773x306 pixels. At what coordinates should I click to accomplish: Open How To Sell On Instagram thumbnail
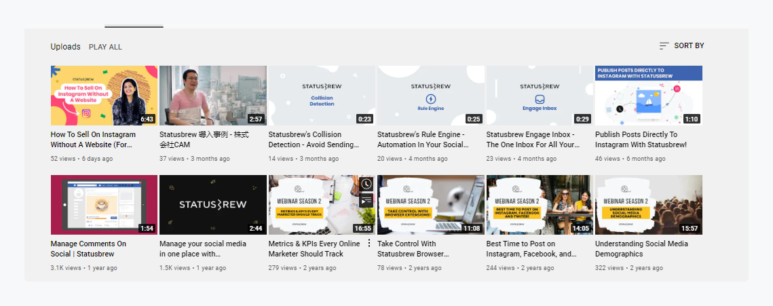pos(104,96)
